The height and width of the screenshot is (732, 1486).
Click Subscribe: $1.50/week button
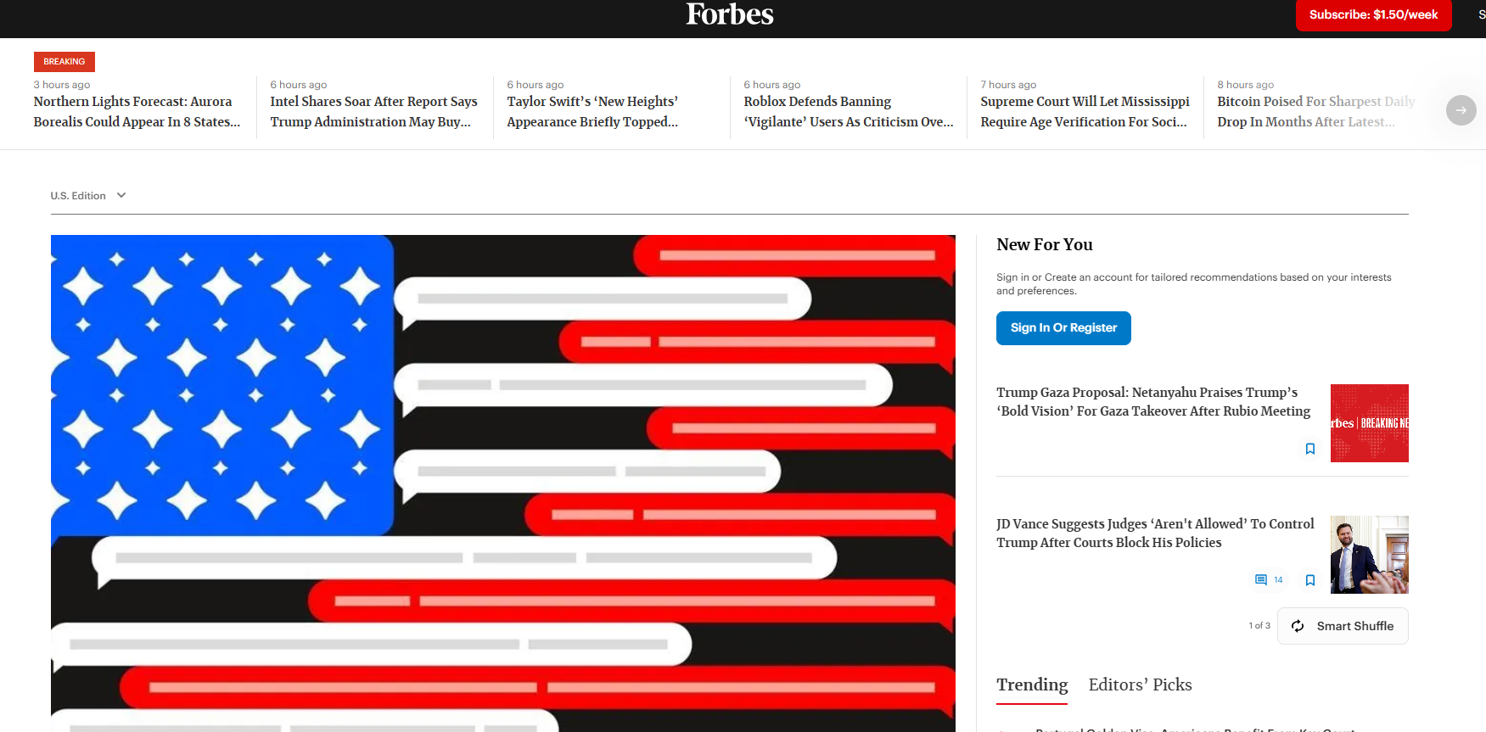click(1373, 14)
